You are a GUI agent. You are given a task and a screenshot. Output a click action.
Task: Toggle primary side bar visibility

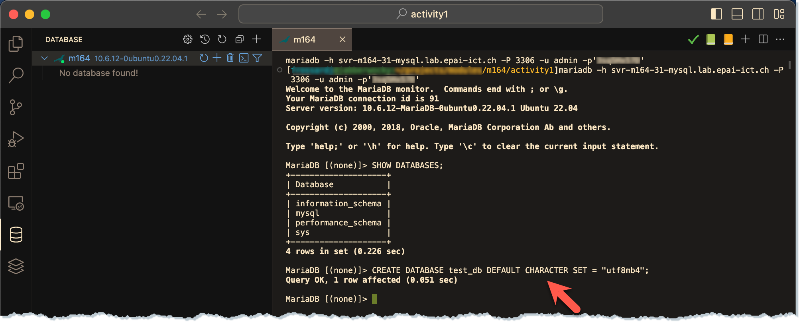point(716,14)
